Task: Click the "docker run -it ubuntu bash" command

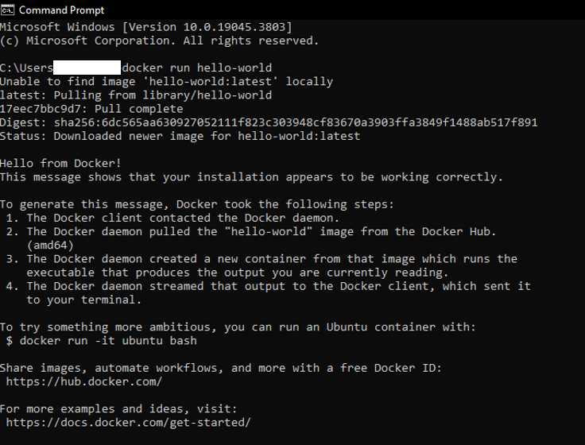Action: tap(108, 341)
